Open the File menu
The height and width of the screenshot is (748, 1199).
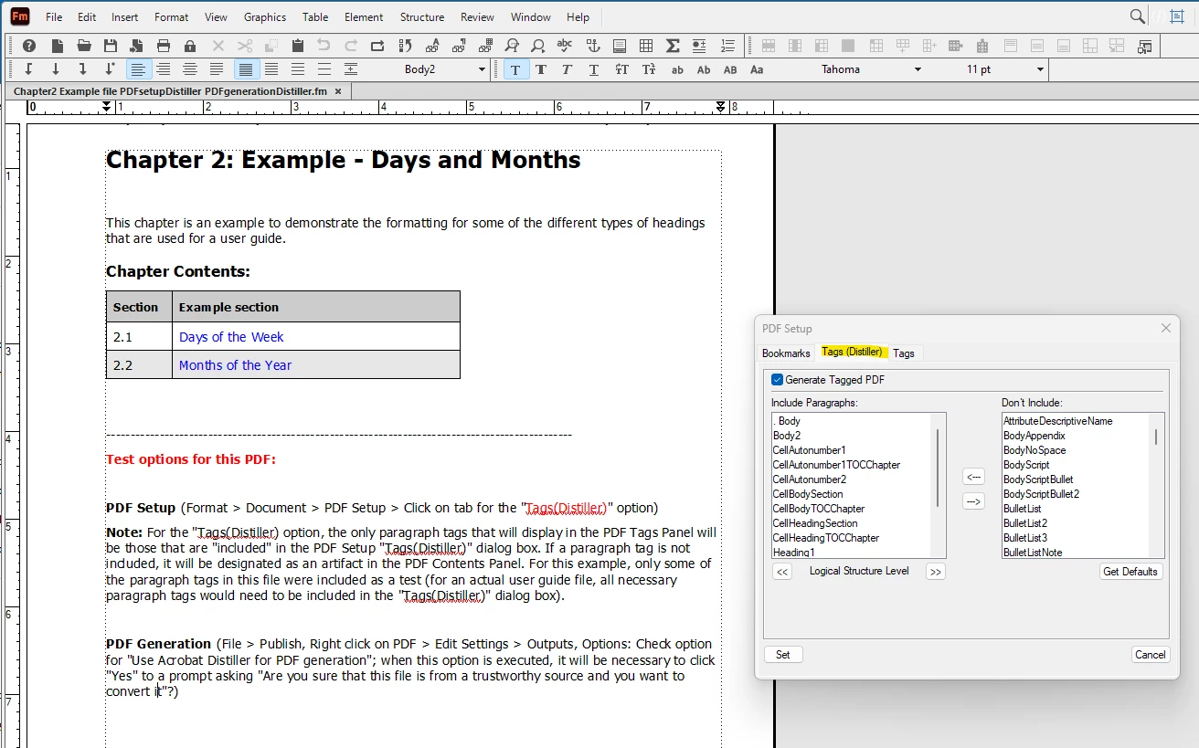[54, 17]
